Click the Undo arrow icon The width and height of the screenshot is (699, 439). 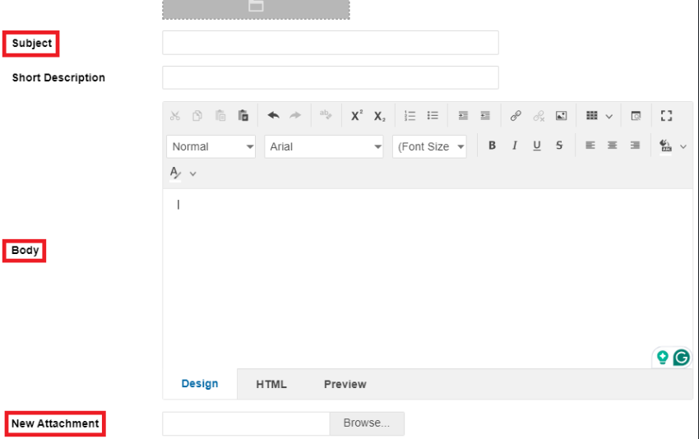pyautogui.click(x=274, y=116)
